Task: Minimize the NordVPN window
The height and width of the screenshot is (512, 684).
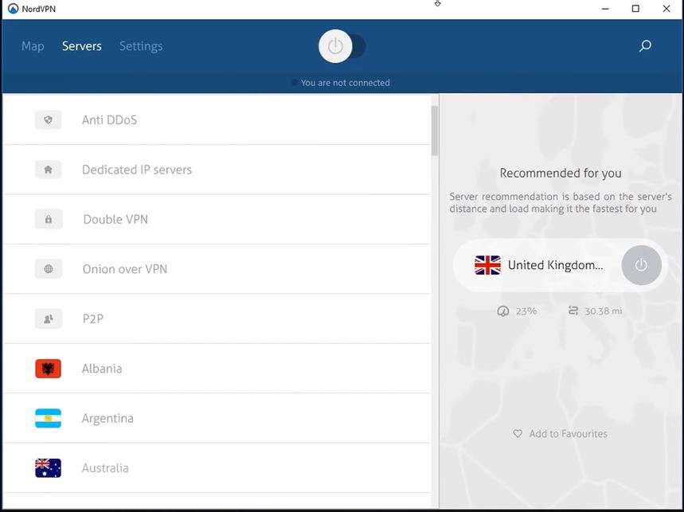Action: [x=605, y=9]
